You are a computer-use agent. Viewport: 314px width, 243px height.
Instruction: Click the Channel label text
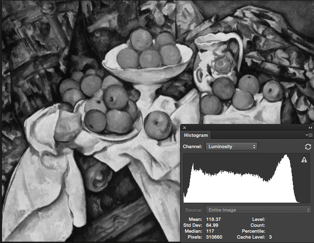pos(192,147)
